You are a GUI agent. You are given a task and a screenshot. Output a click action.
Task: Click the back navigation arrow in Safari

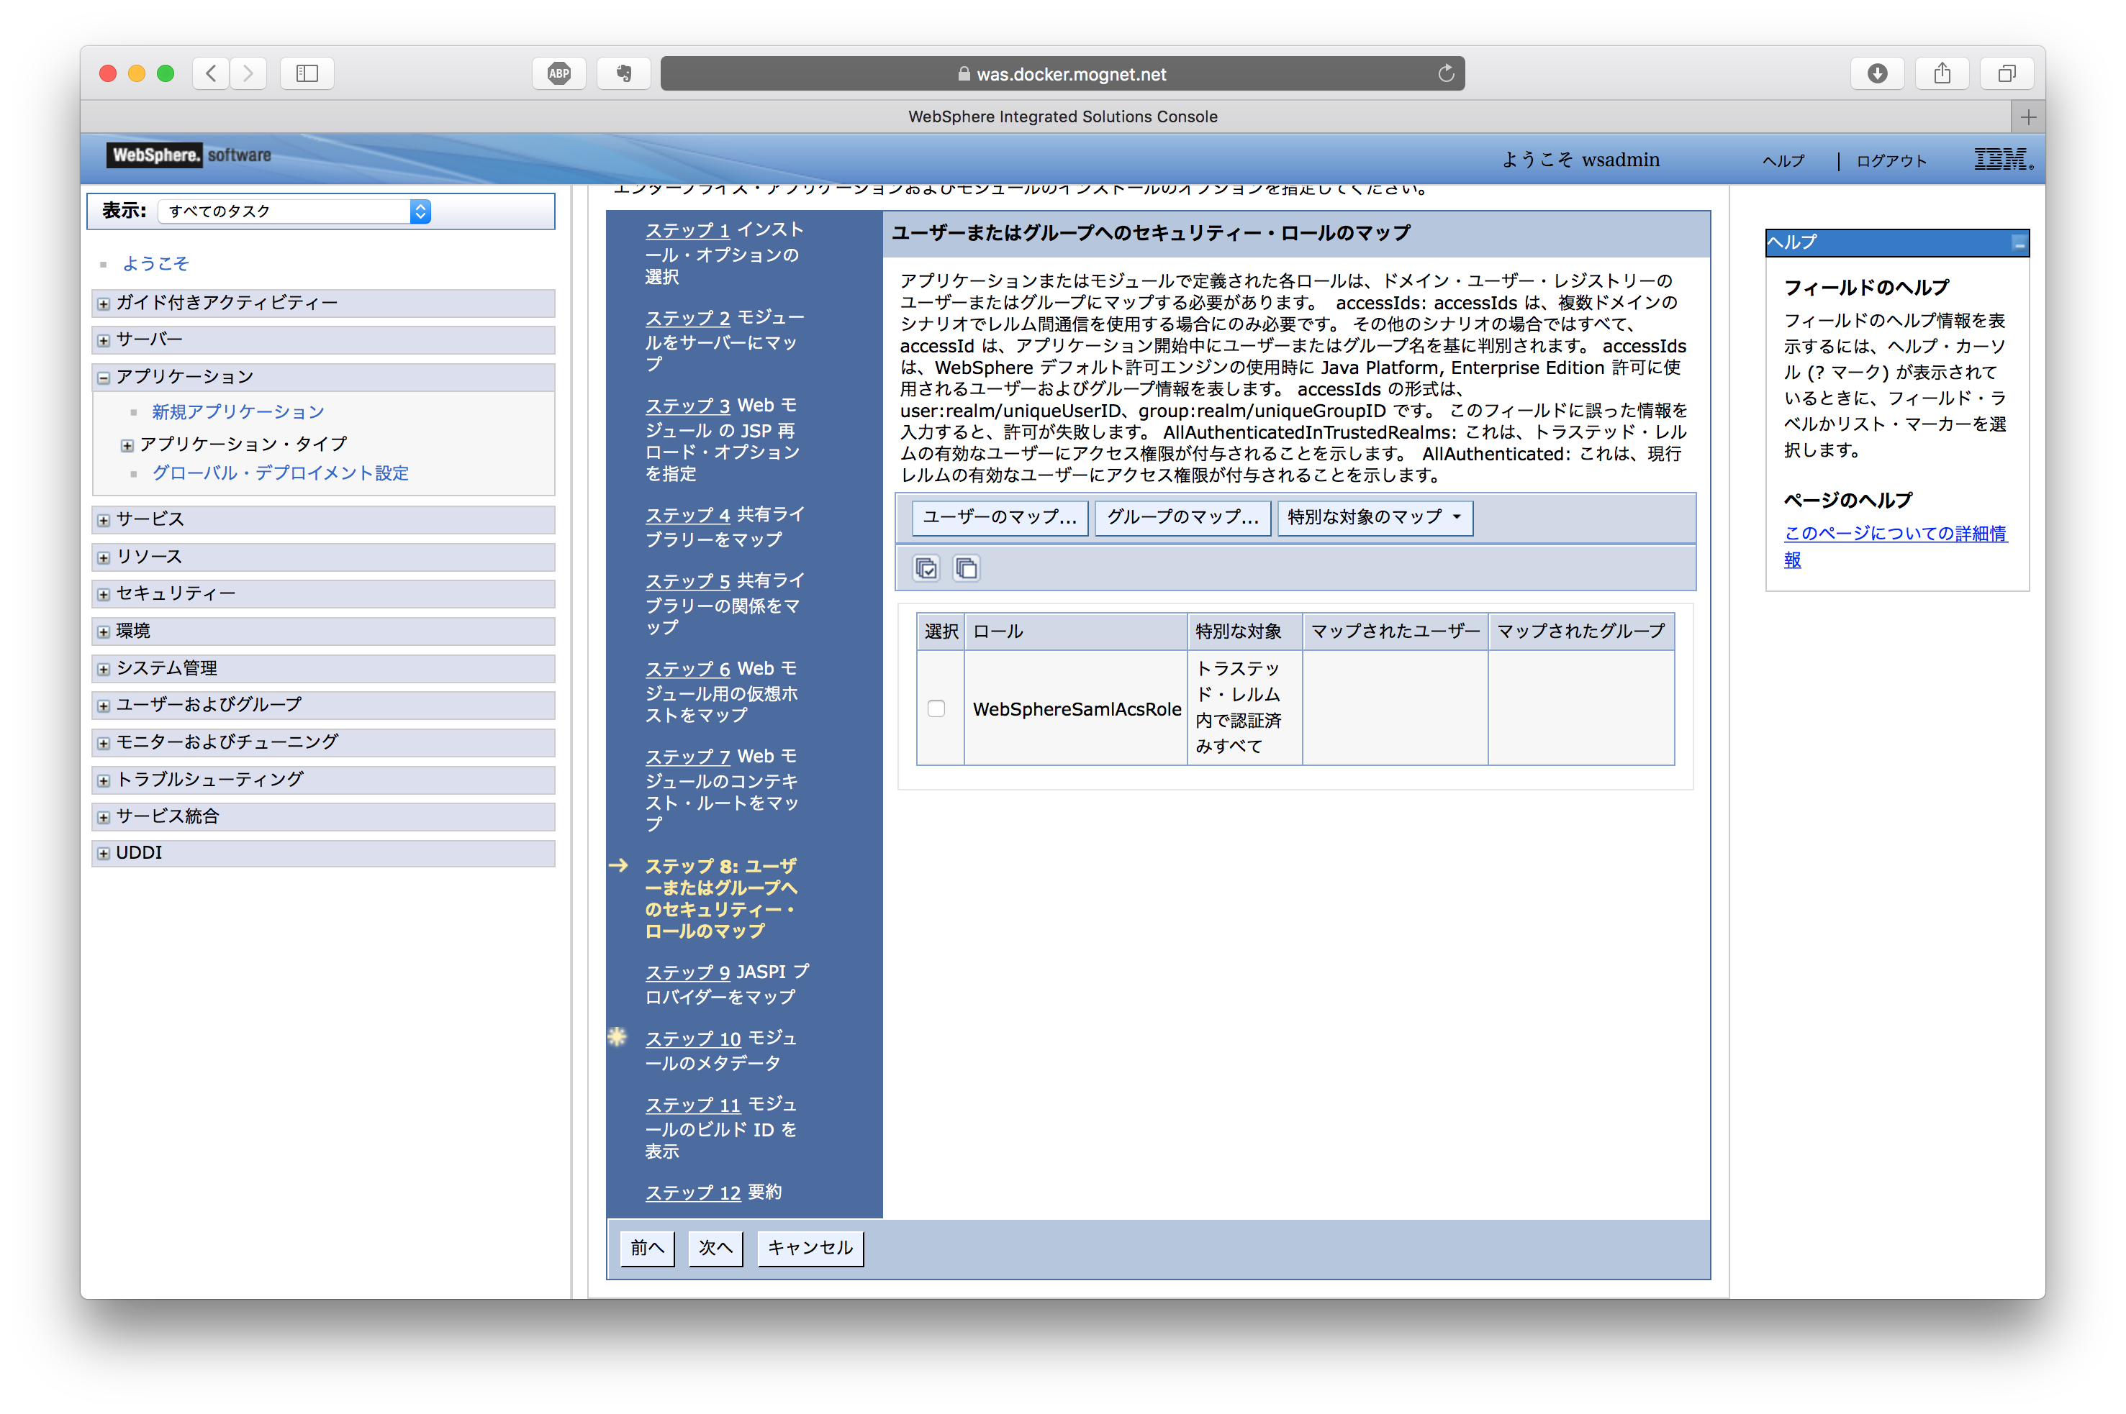pos(210,73)
